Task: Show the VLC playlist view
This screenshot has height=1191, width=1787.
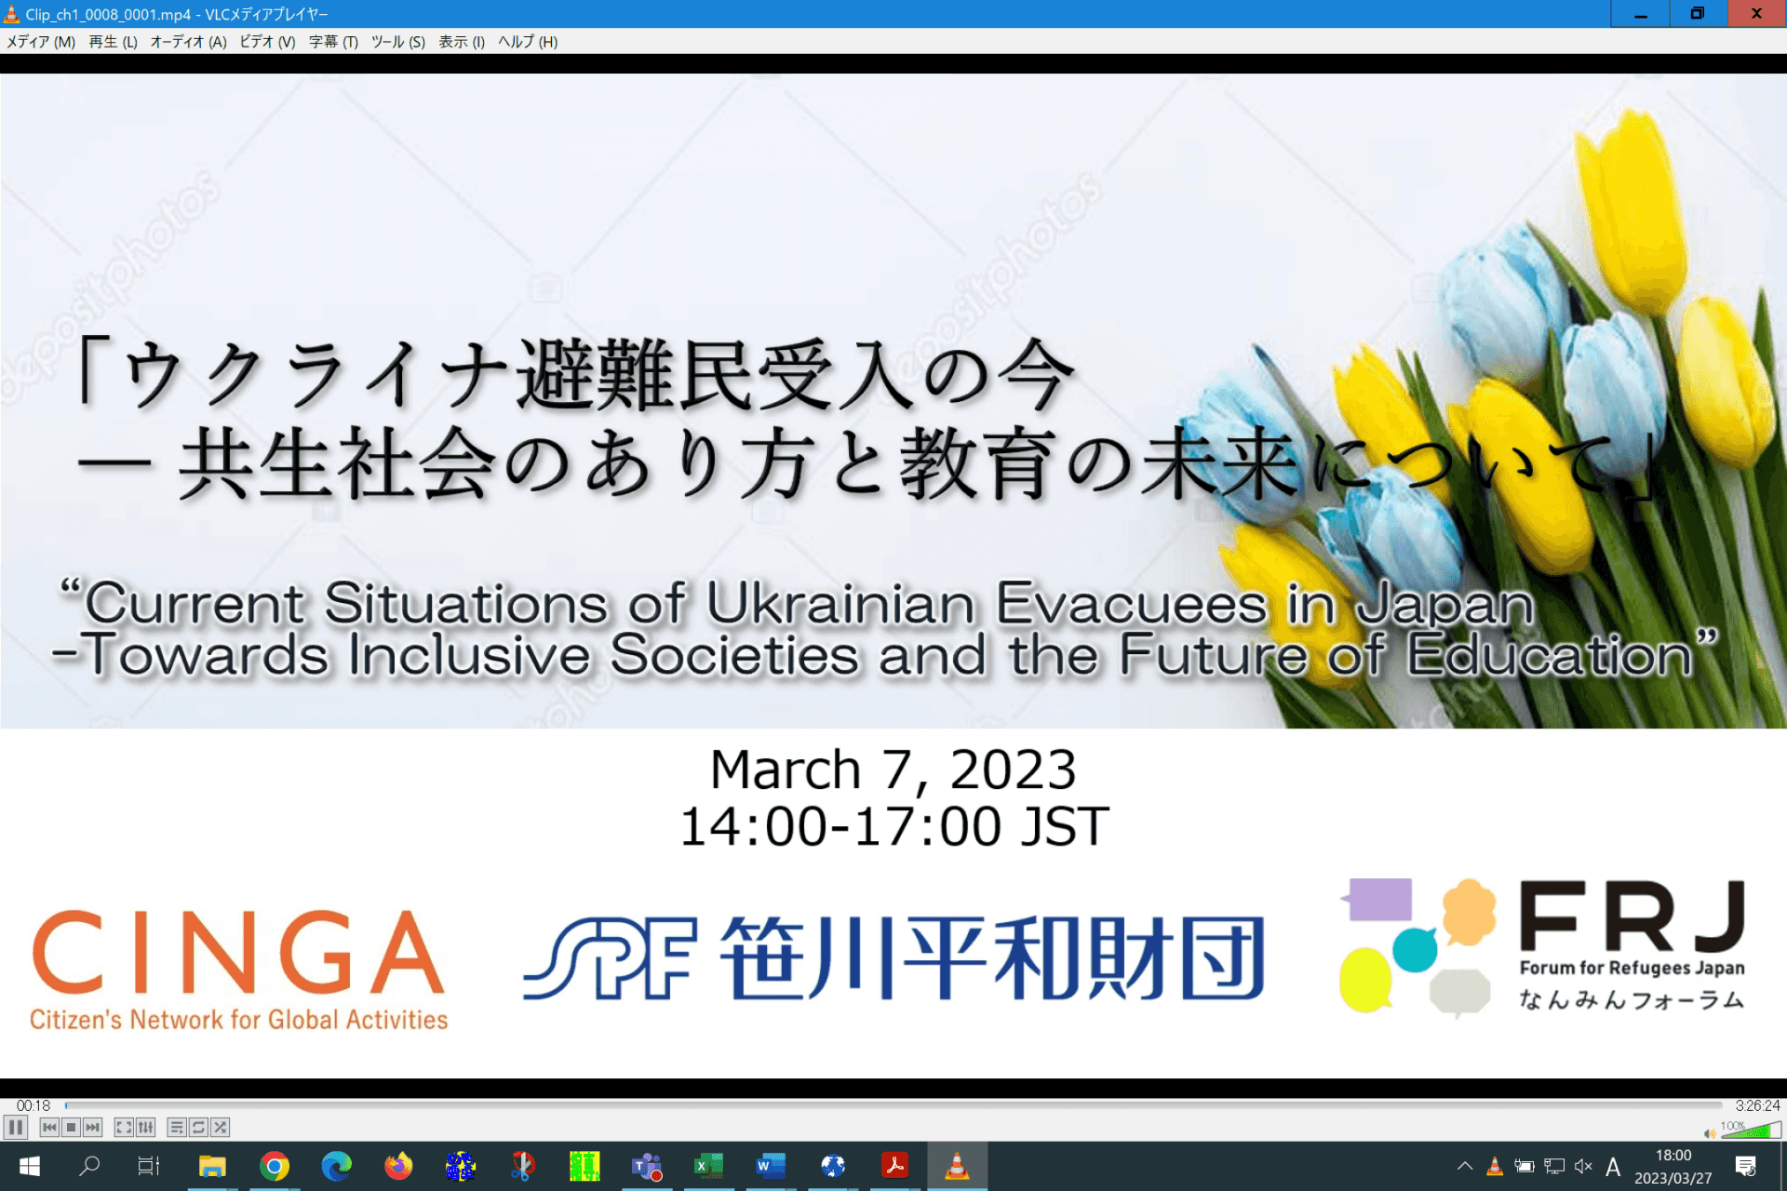Action: tap(177, 1126)
